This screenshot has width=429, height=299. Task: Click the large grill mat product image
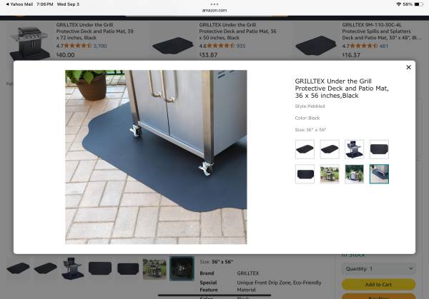coord(156,157)
